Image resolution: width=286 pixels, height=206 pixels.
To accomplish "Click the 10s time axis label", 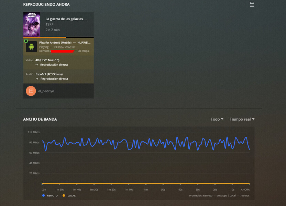I will pyautogui.click(x=232, y=190).
